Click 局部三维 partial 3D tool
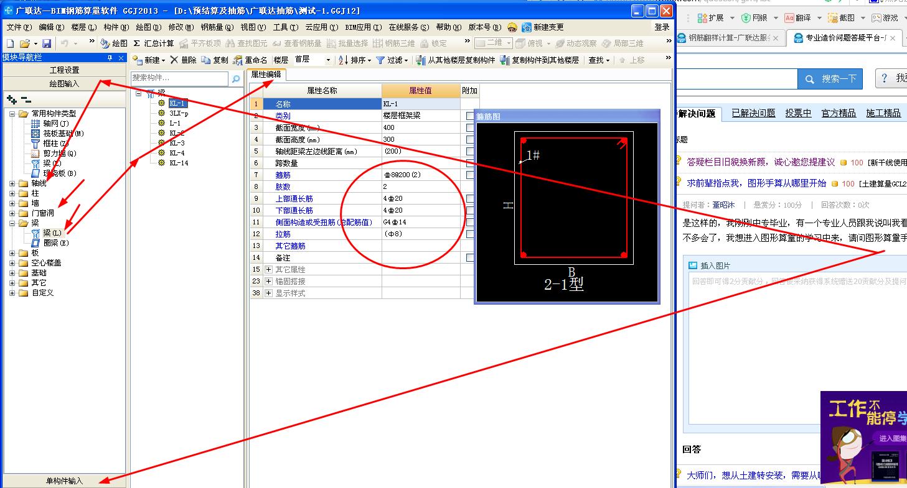The height and width of the screenshot is (488, 907). (623, 44)
